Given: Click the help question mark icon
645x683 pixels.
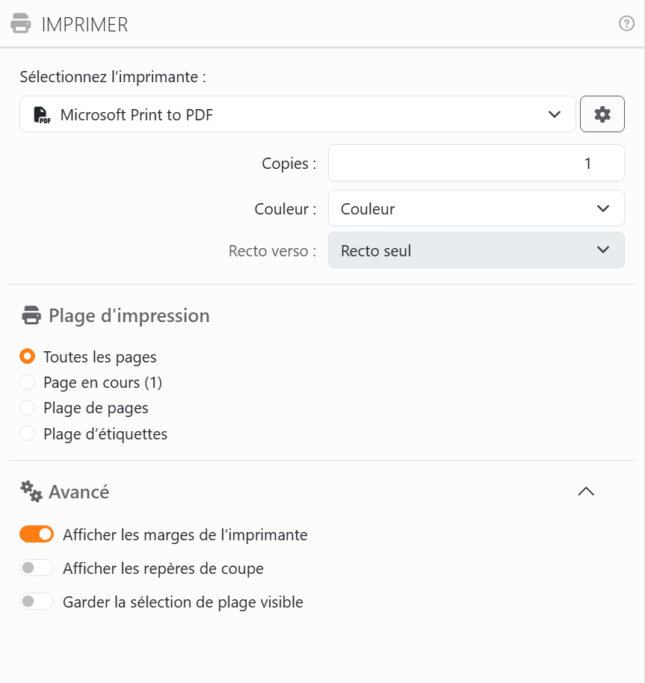Looking at the screenshot, I should 626,23.
